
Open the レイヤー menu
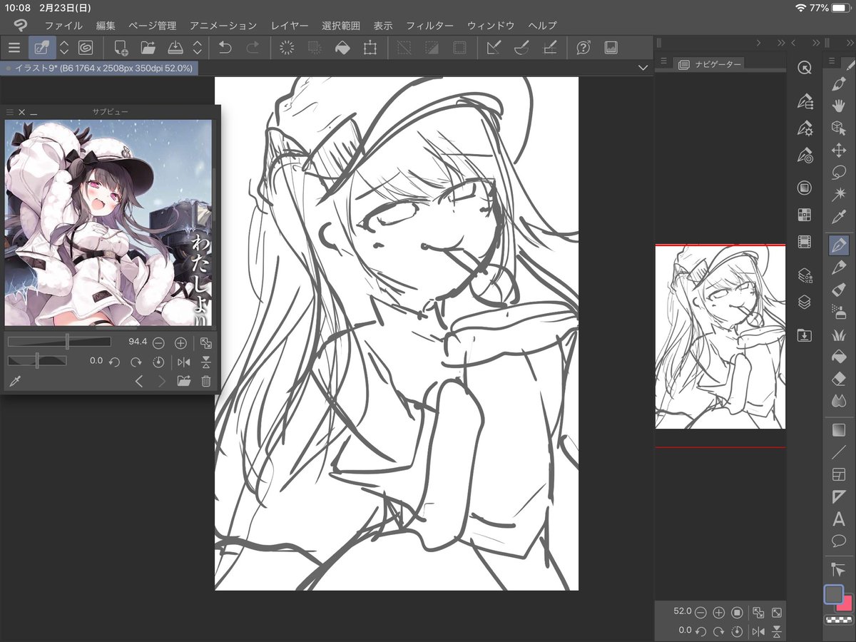(x=290, y=26)
